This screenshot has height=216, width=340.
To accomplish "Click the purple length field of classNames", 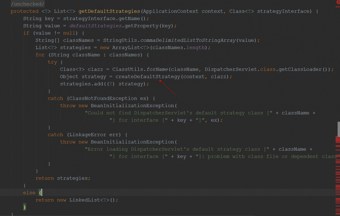I will tap(195, 47).
